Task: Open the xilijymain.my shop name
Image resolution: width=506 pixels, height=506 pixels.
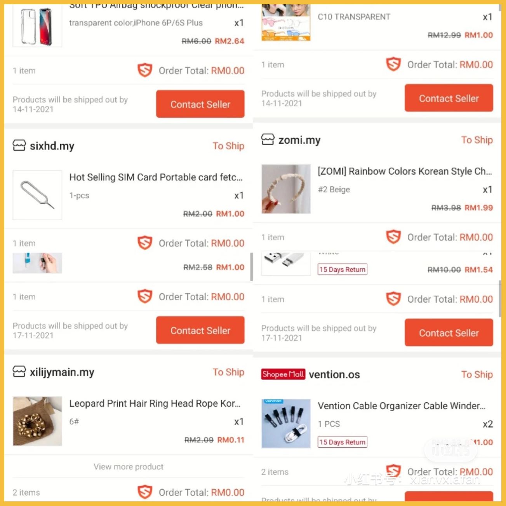Action: tap(62, 372)
